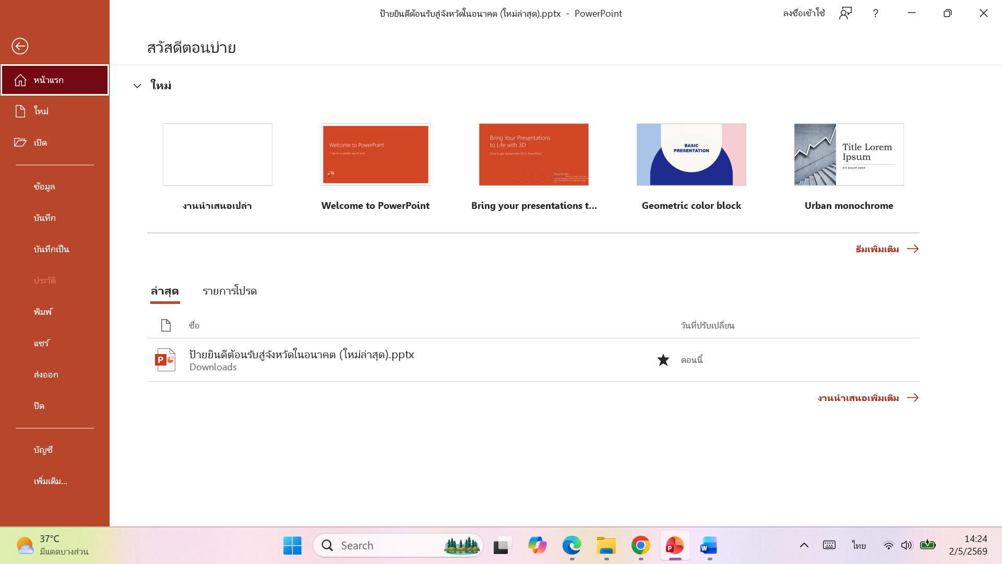Open ส่งออก (Export) from the sidebar
Viewport: 1002px width, 564px height.
(x=55, y=374)
